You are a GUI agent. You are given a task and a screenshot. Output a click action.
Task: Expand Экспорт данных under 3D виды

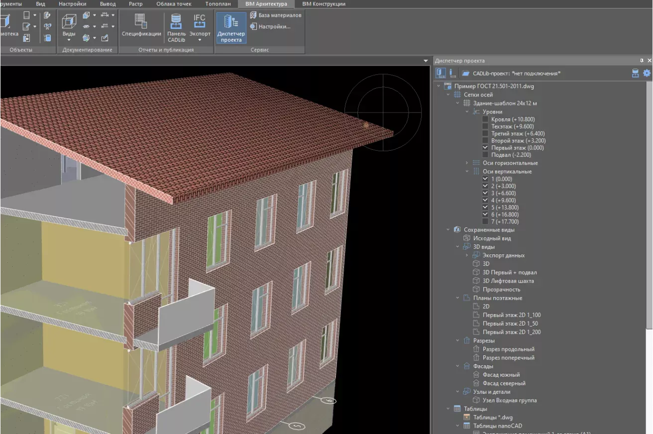pos(467,255)
